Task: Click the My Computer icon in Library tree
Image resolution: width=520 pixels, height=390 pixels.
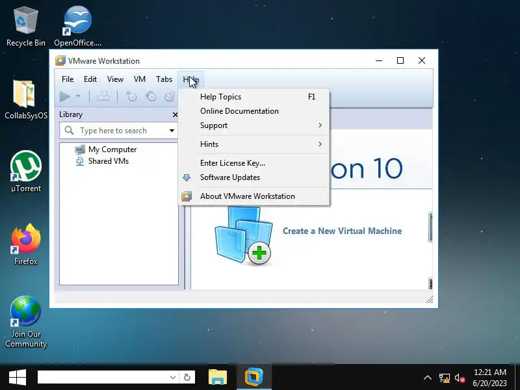Action: click(79, 149)
